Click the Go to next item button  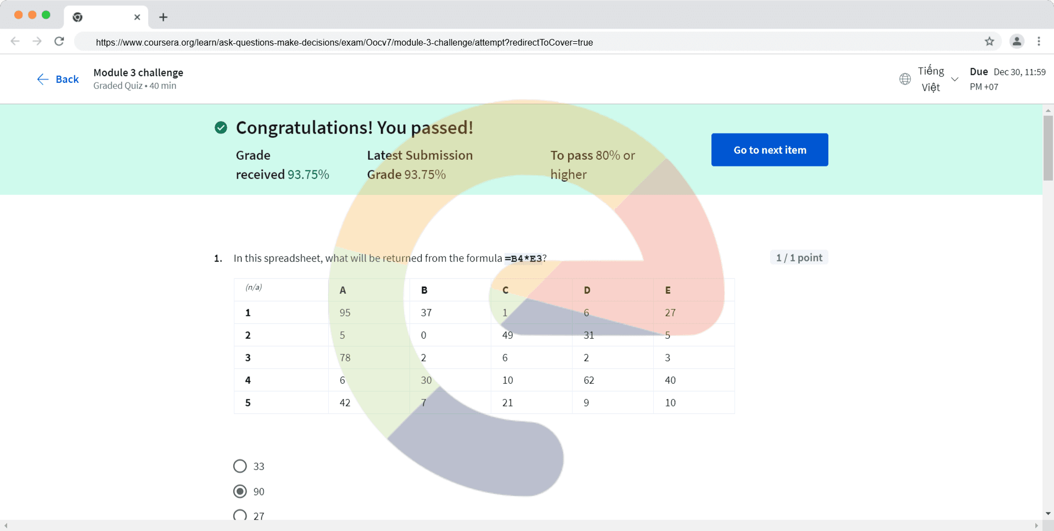pos(770,150)
